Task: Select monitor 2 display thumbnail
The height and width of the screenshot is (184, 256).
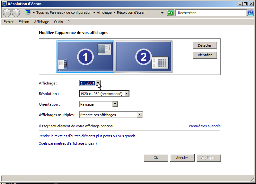Action: (144, 57)
